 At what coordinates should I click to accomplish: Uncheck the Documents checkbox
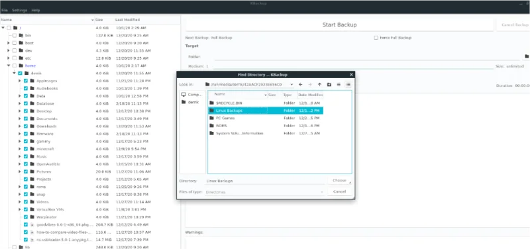(x=26, y=119)
